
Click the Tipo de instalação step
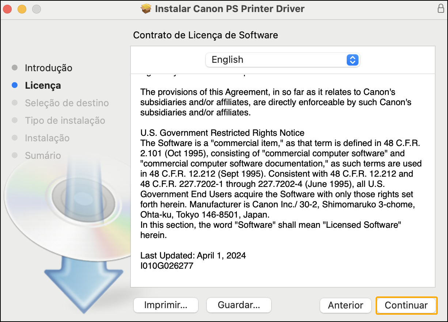coord(65,120)
